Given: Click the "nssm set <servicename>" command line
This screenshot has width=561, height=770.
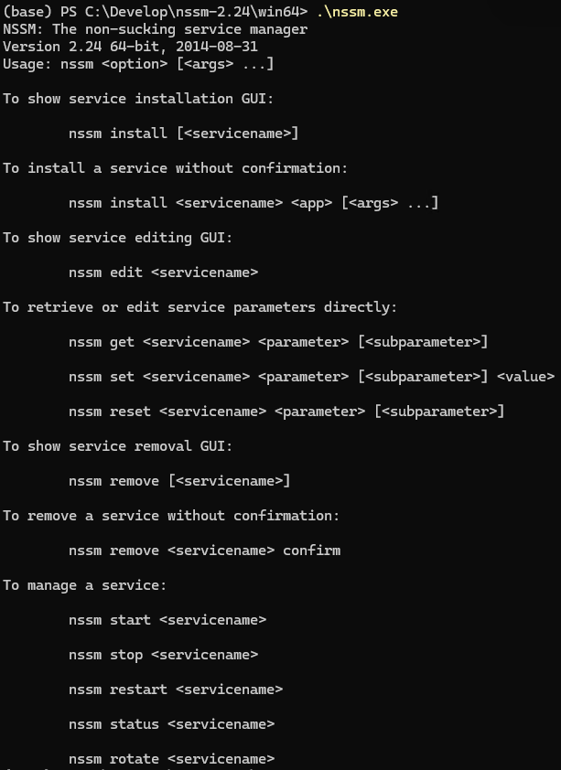Looking at the screenshot, I should 311,377.
